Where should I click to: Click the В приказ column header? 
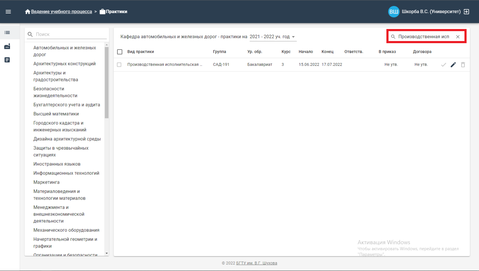[387, 52]
